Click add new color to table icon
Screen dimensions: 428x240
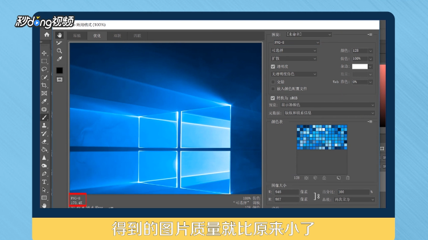coord(339,178)
